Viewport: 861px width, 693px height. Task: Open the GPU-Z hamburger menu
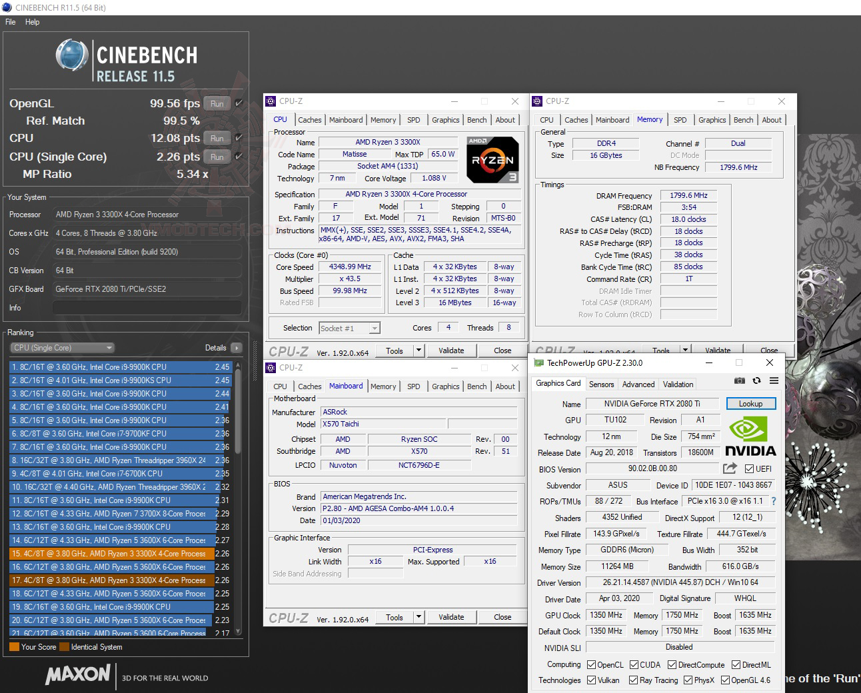[x=774, y=380]
